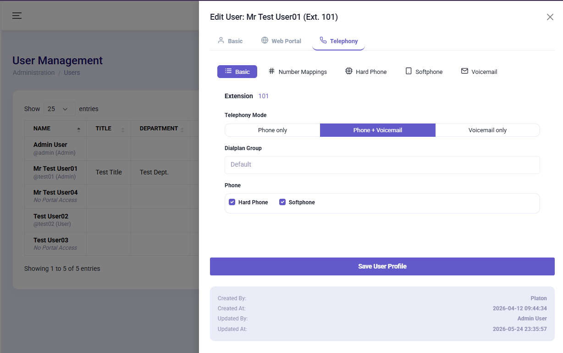The height and width of the screenshot is (353, 563).
Task: Select the Telephony tab
Action: coord(338,41)
